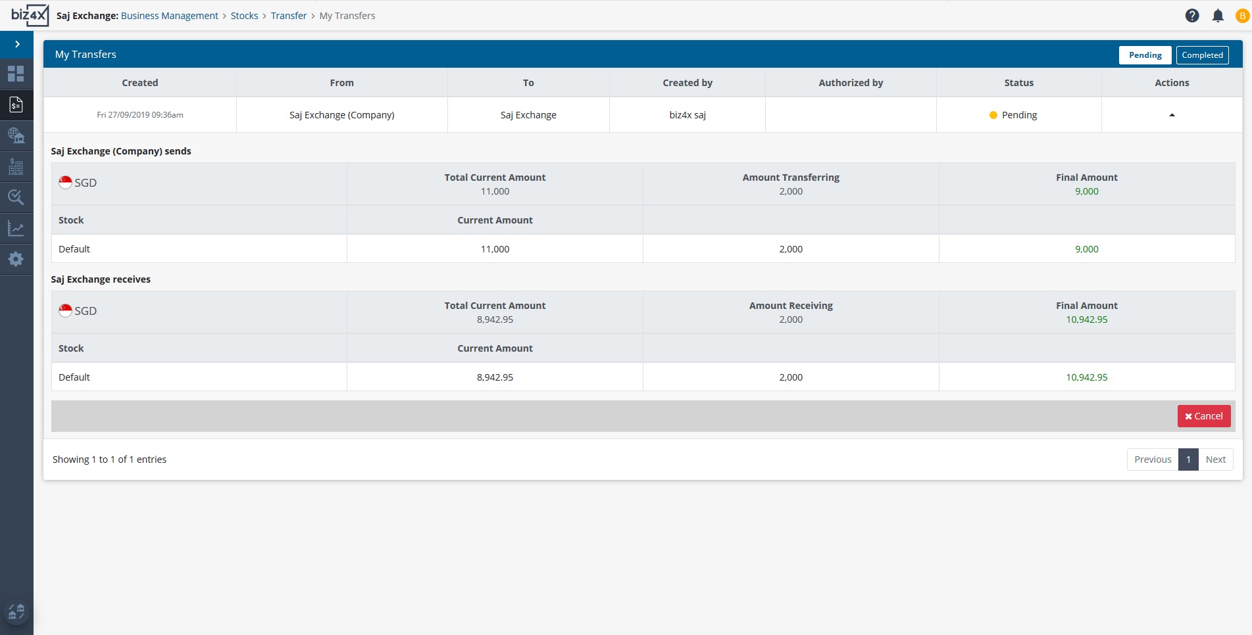Open the help question mark icon
Viewport: 1252px width, 635px height.
point(1192,16)
